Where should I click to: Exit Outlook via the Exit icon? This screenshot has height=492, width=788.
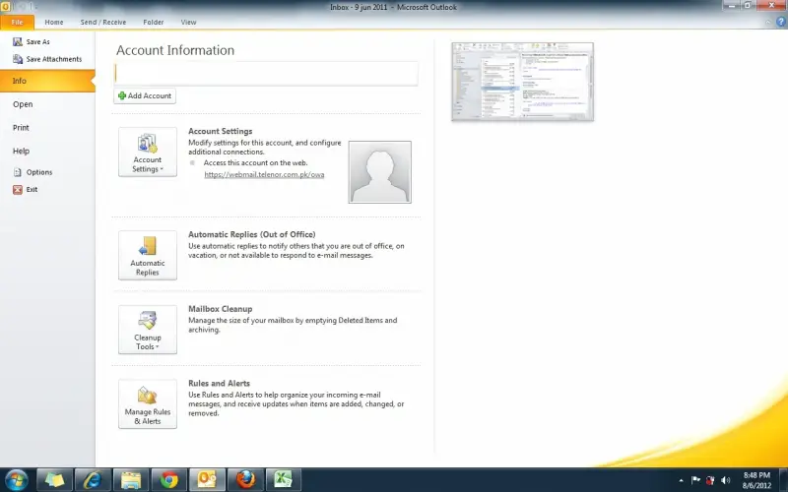(18, 189)
